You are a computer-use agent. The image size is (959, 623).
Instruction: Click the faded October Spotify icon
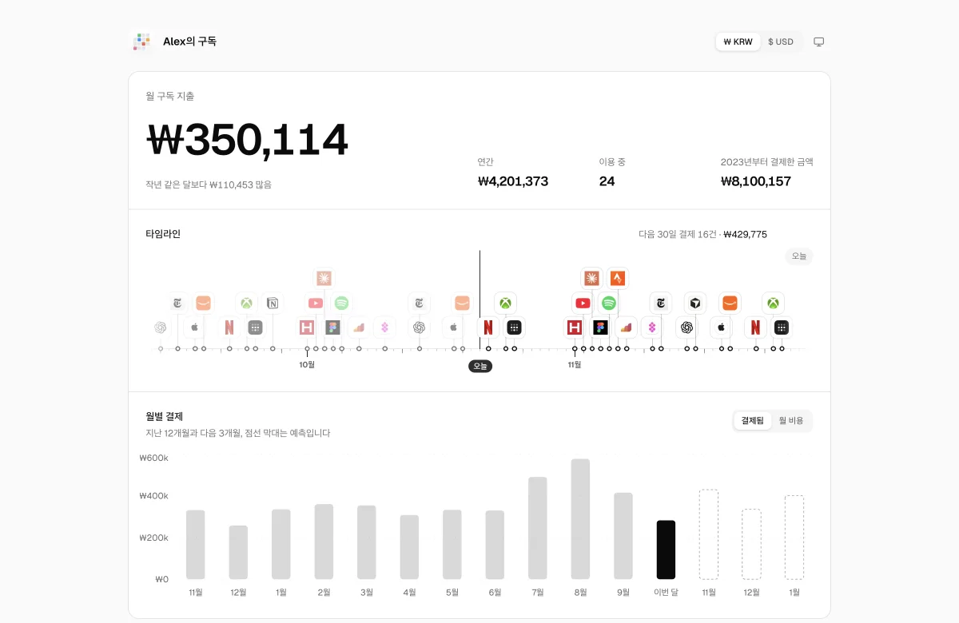pyautogui.click(x=341, y=304)
